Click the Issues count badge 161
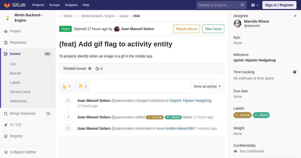Image resolution: width=301 pixels, height=158 pixels. click(x=47, y=54)
